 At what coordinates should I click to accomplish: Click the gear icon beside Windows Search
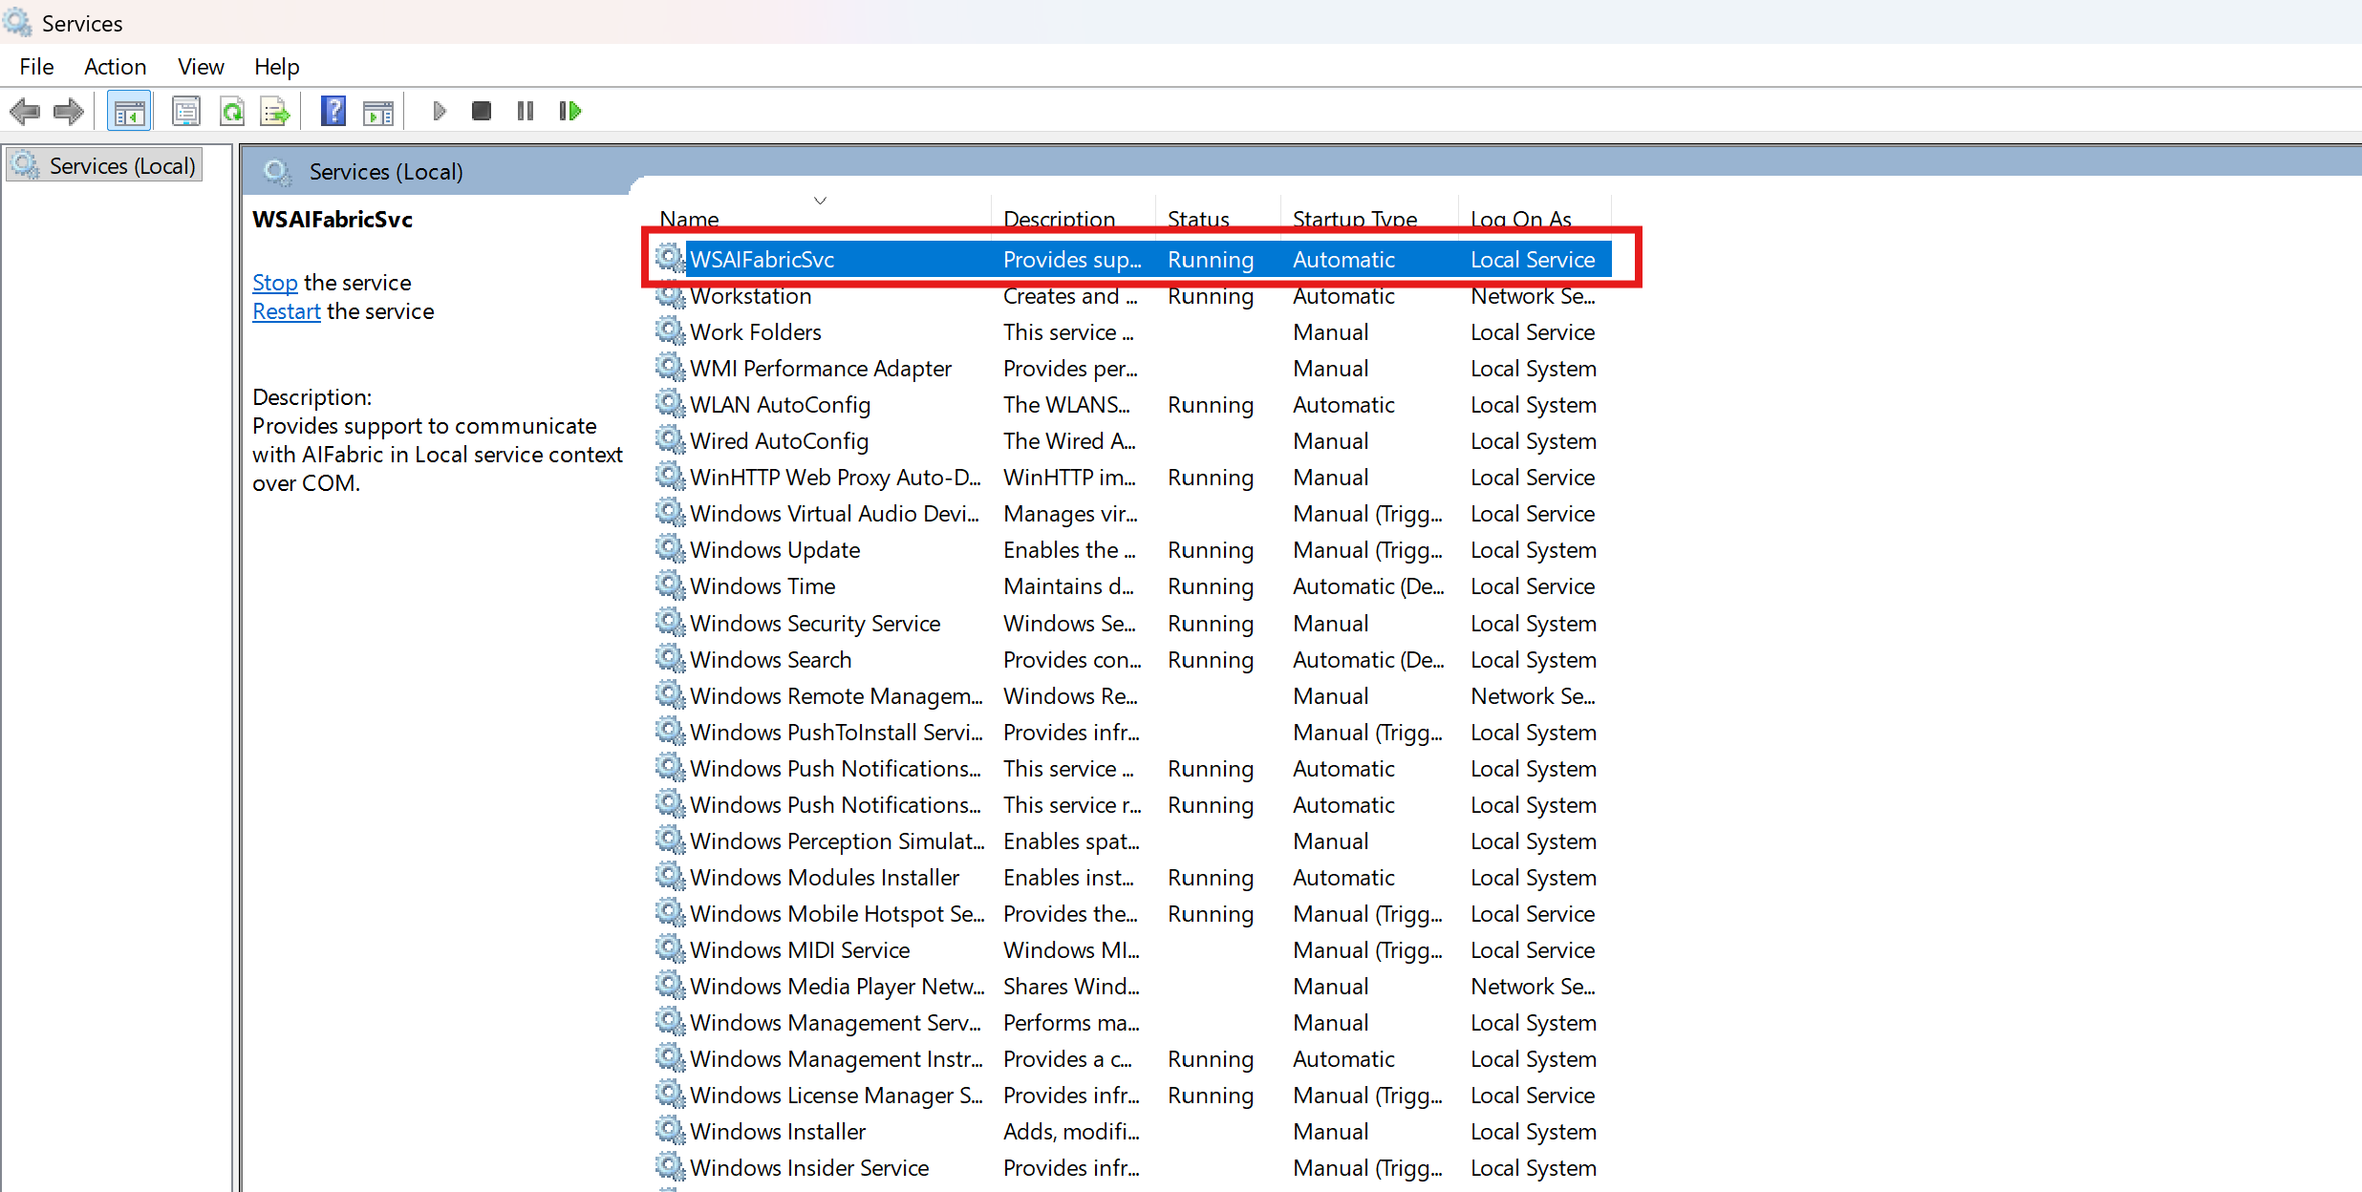pyautogui.click(x=671, y=660)
